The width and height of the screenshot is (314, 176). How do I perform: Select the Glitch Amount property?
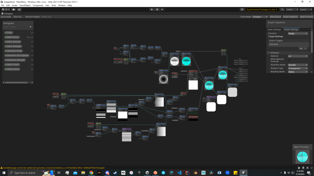point(13,42)
